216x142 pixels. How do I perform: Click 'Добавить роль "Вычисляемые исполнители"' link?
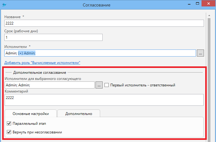click(42, 63)
